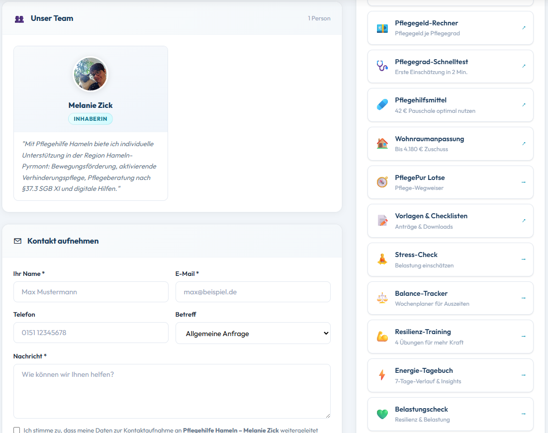Focus the Telefon input field
Screen dimensions: 548x433
pyautogui.click(x=91, y=333)
